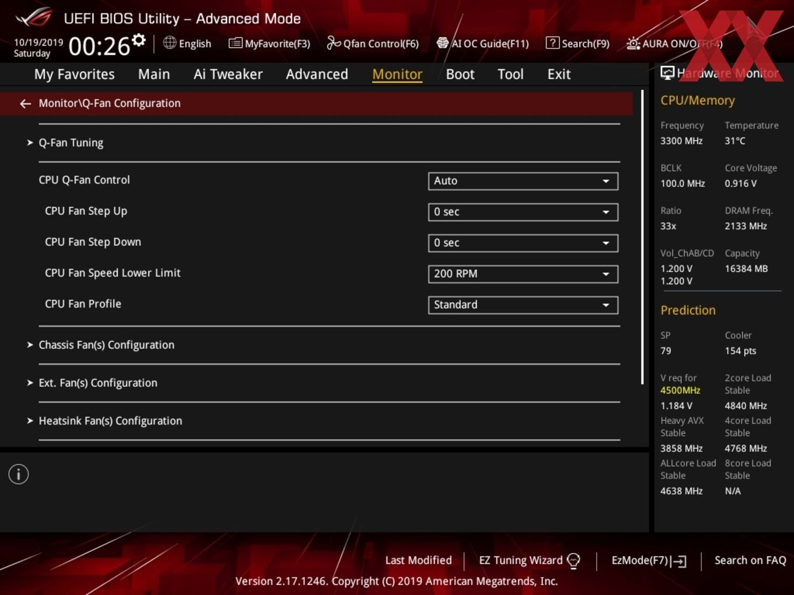Image resolution: width=794 pixels, height=595 pixels.
Task: Switch to Ai Tweaker tab
Action: [228, 74]
